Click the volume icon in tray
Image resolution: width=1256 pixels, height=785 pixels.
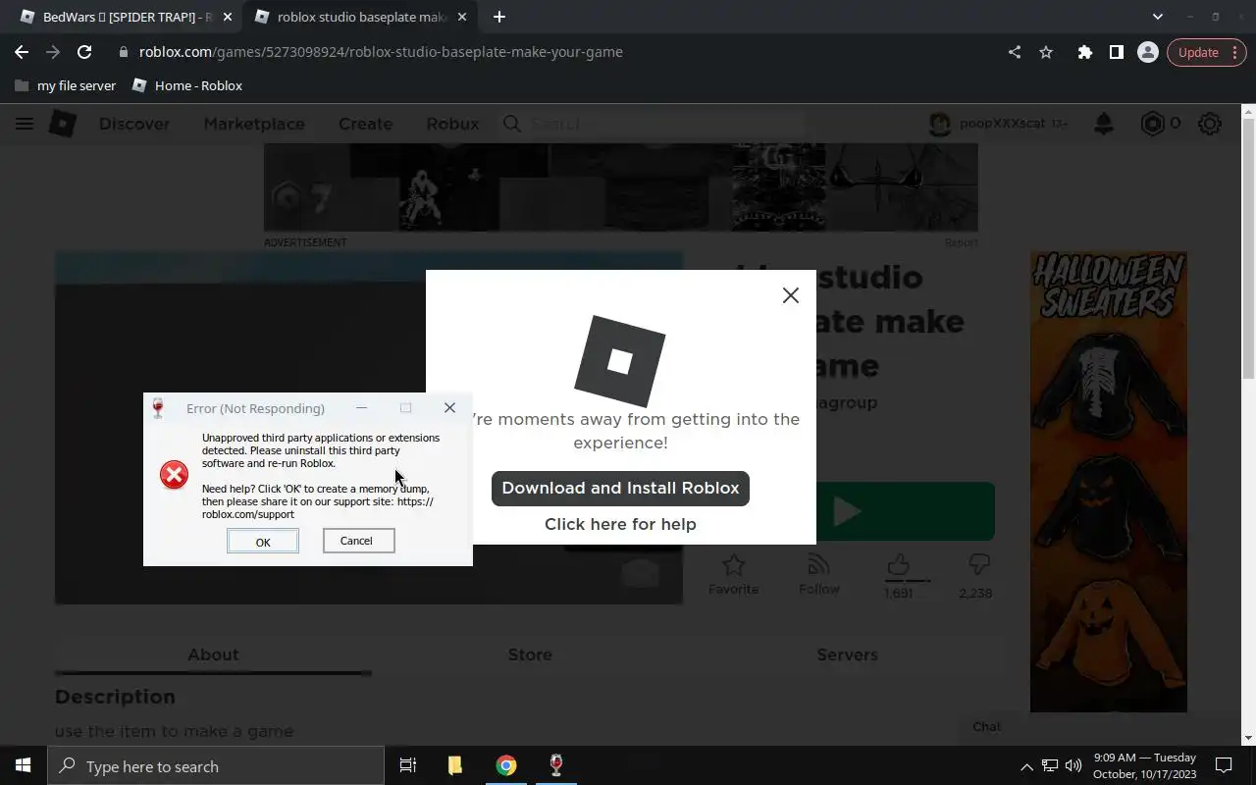coord(1073,765)
